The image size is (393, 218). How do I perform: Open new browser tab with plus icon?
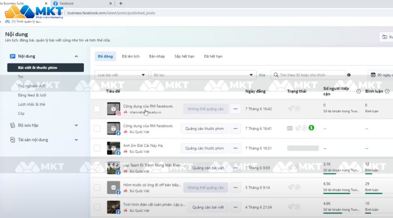[x=121, y=3]
